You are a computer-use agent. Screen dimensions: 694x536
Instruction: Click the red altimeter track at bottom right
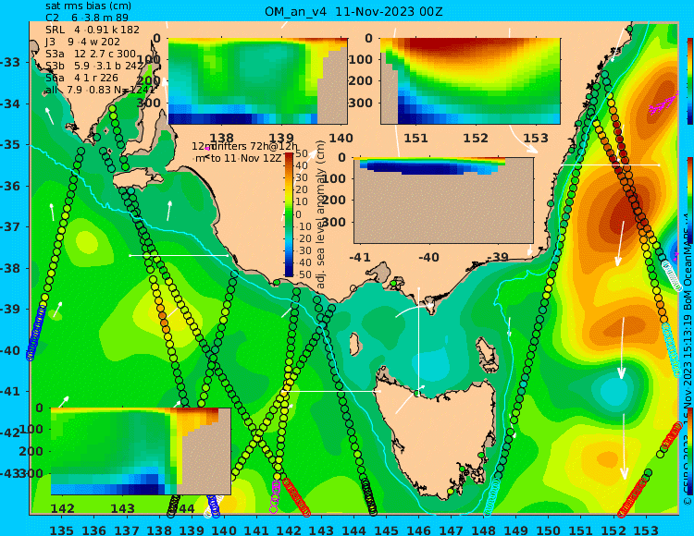(x=635, y=495)
